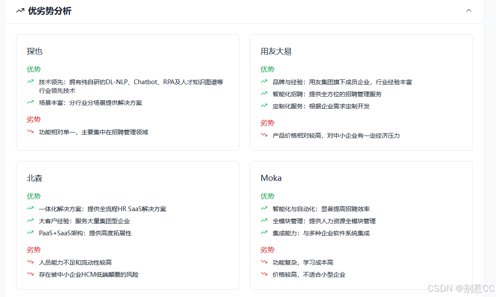Click up-trend icon next to 智能化与自动化
Image resolution: width=496 pixels, height=297 pixels.
point(264,209)
